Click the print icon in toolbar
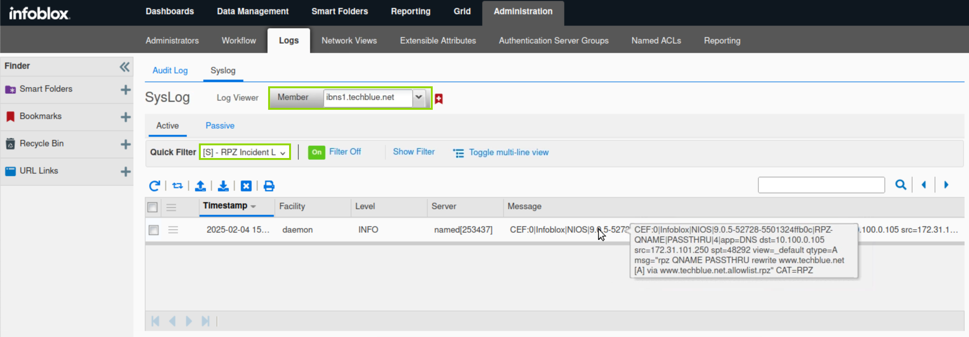 coord(268,186)
